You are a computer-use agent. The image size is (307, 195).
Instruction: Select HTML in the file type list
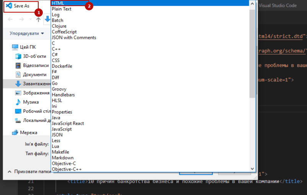[x=150, y=3]
